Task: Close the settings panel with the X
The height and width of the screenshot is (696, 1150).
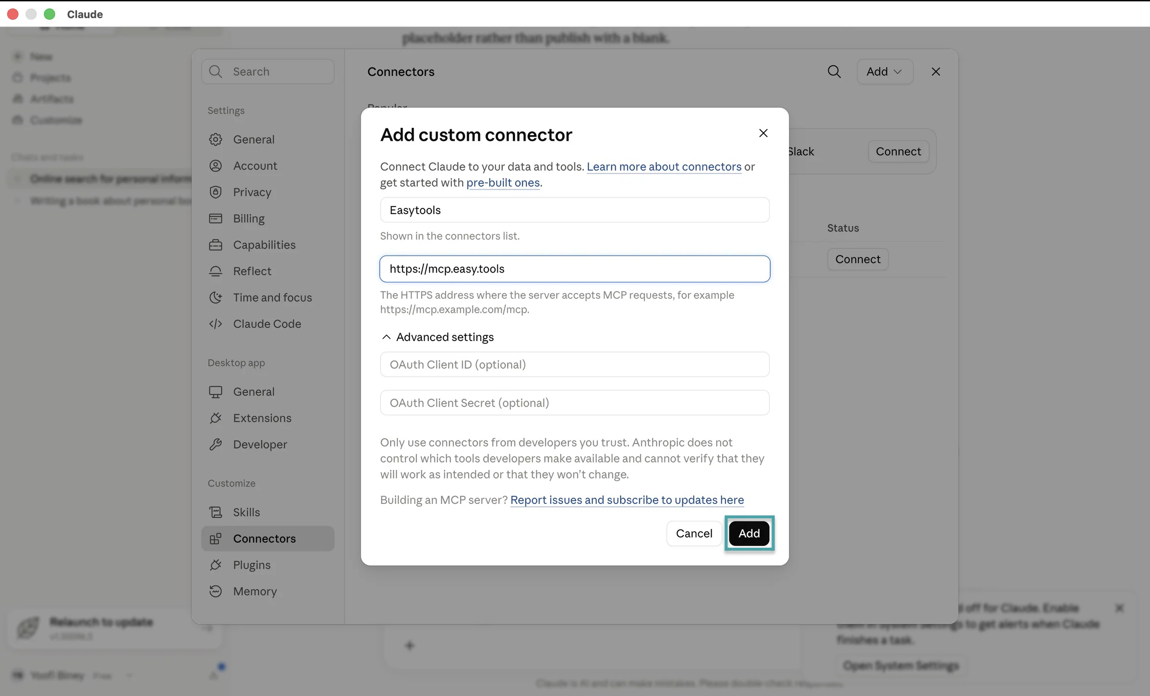Action: [936, 71]
